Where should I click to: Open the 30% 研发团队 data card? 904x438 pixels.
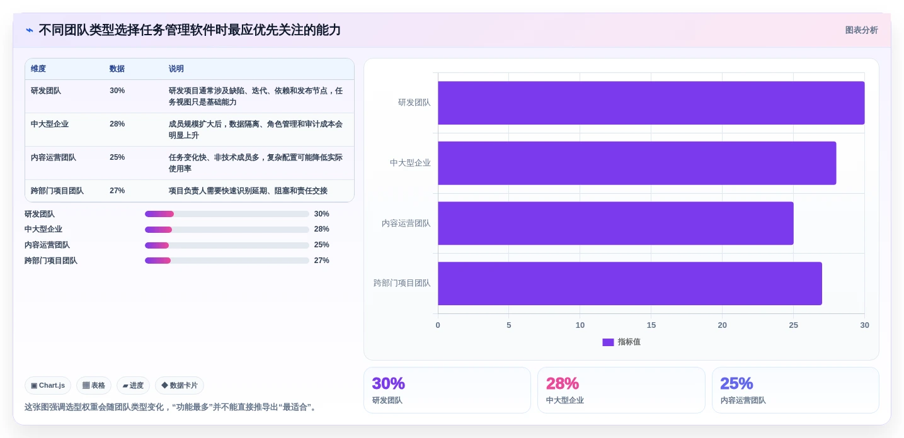(x=447, y=390)
